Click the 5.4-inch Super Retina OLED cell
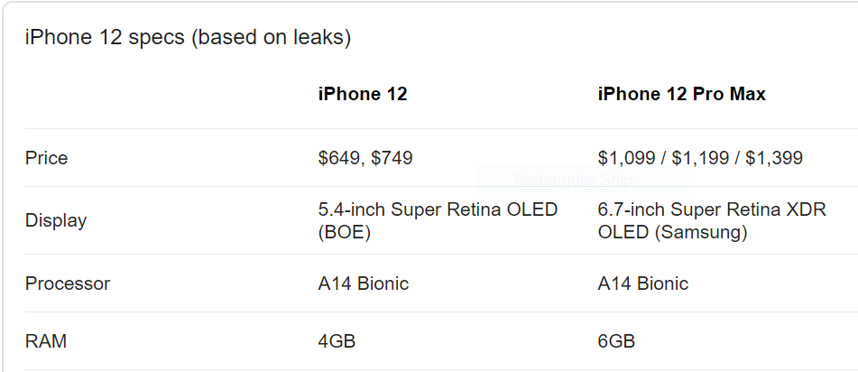 click(x=438, y=221)
